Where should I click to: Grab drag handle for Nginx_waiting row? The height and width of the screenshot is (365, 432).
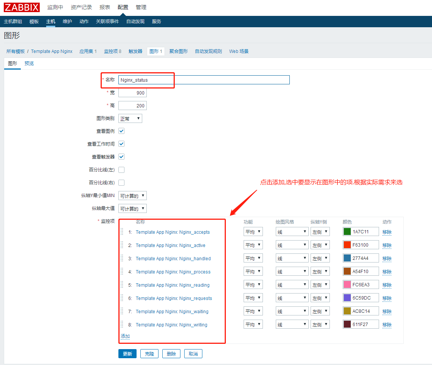[122, 311]
